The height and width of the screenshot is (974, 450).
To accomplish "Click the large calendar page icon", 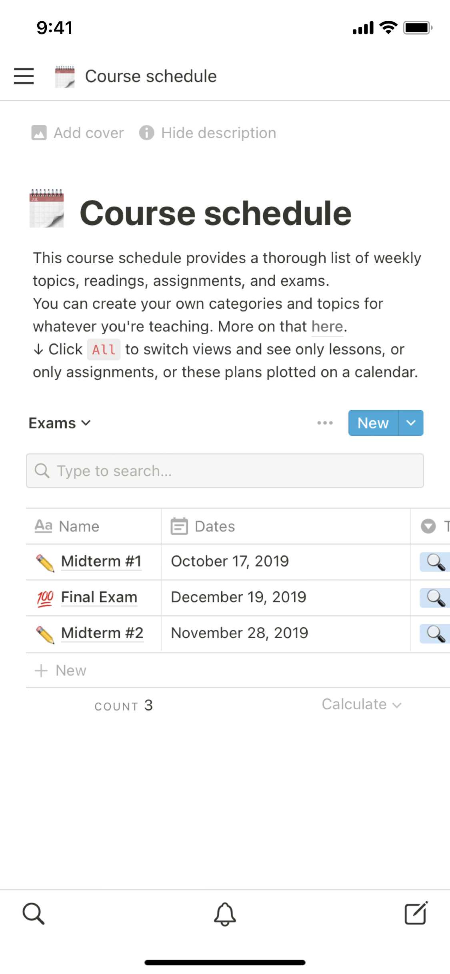I will [x=47, y=209].
